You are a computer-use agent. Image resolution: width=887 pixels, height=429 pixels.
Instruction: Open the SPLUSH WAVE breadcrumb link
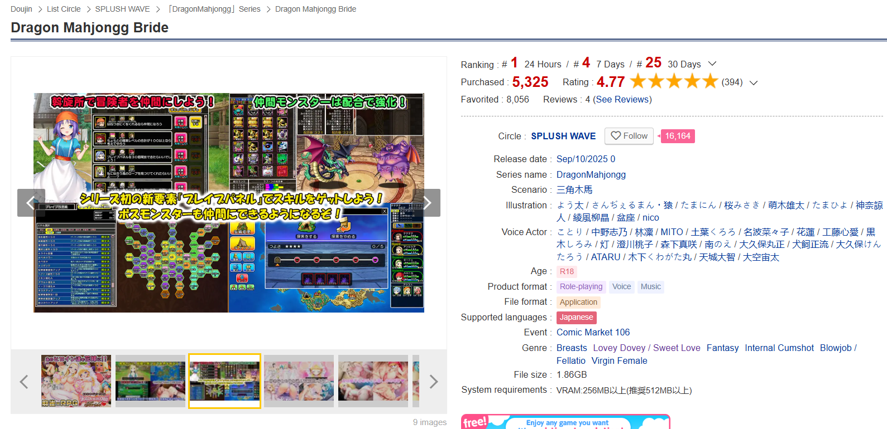coord(122,9)
